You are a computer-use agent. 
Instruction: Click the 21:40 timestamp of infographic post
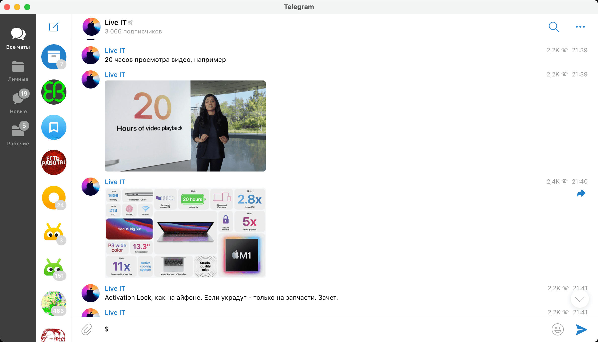[x=580, y=182]
